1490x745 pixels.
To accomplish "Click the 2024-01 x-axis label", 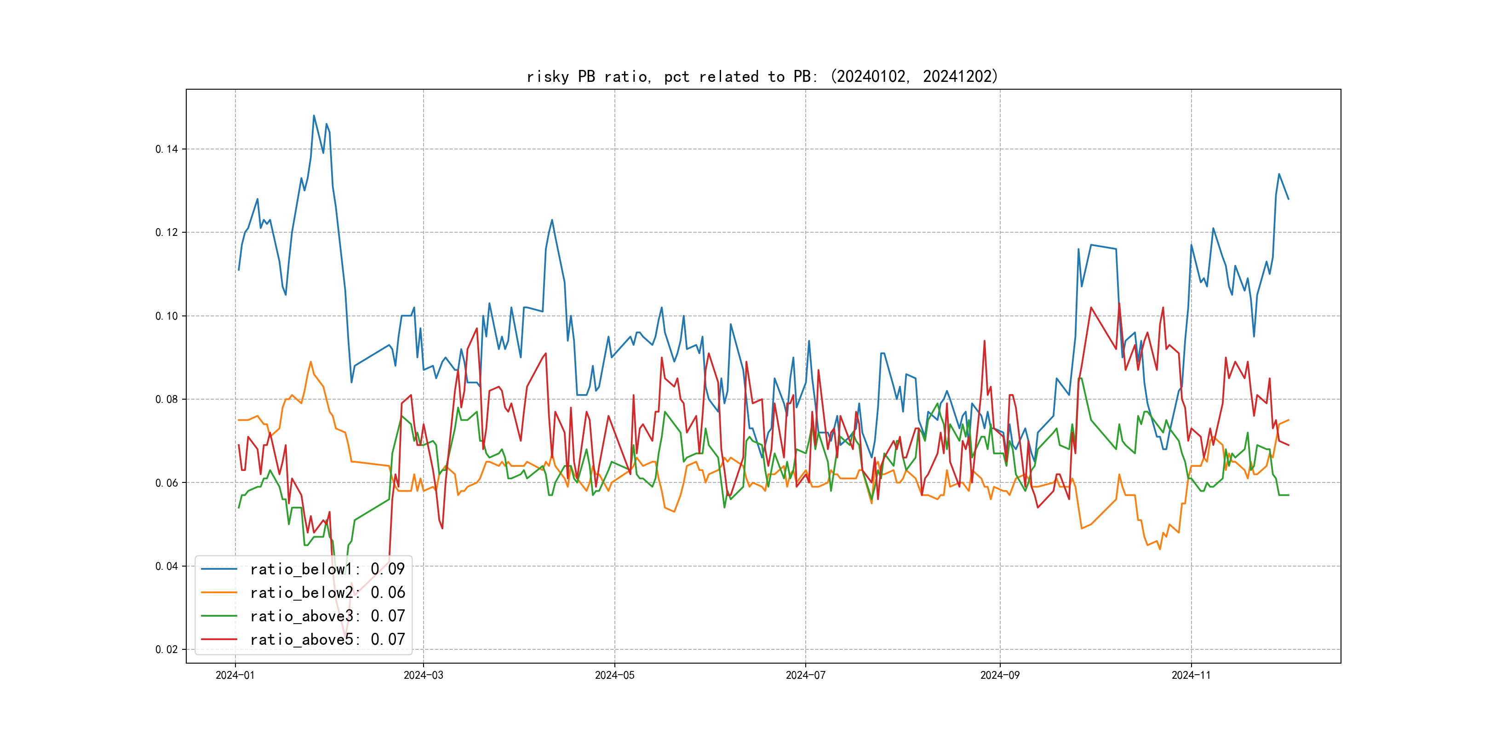I will pos(235,676).
